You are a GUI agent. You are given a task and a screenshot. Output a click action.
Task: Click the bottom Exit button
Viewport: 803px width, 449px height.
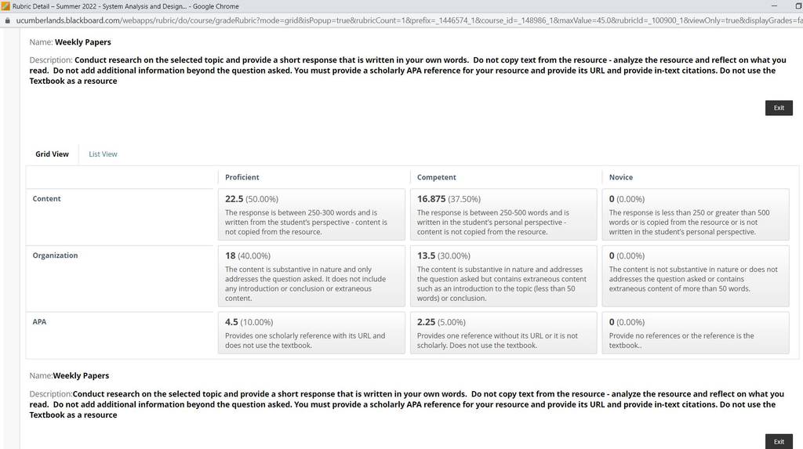(779, 441)
